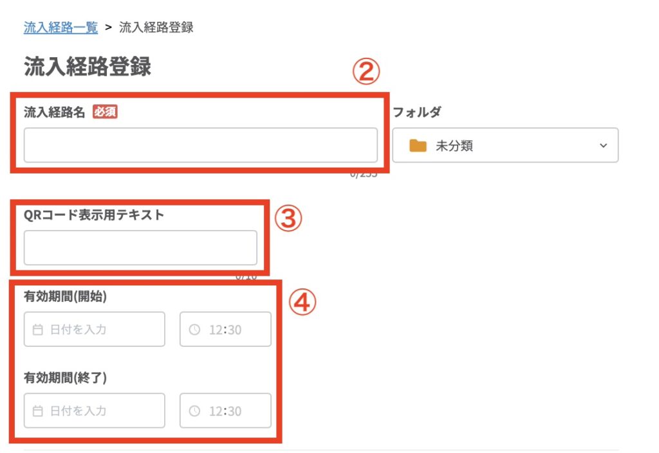Click the clock icon in the 有効期間(開始) time field
The width and height of the screenshot is (659, 453).
(195, 330)
